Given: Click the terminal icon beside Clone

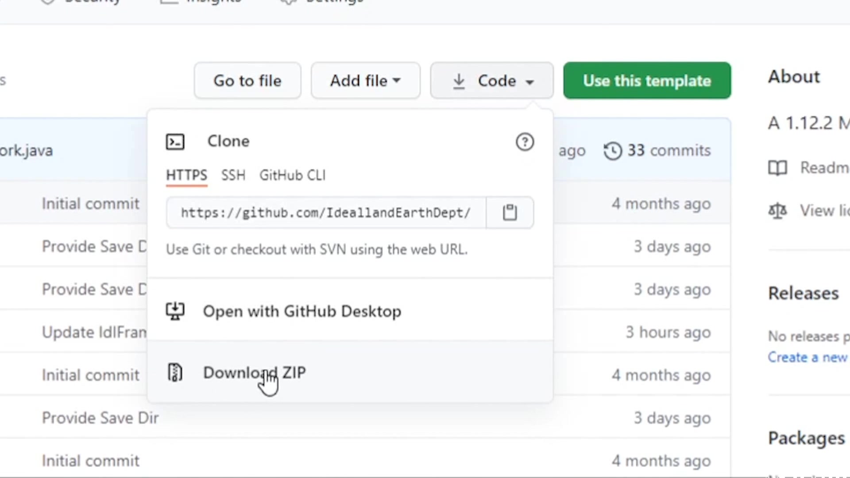Looking at the screenshot, I should [175, 142].
